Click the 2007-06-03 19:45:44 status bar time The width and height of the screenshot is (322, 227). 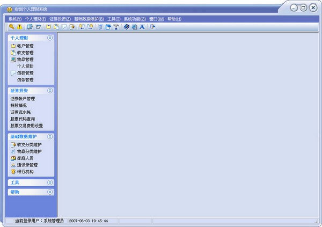pyautogui.click(x=89, y=221)
